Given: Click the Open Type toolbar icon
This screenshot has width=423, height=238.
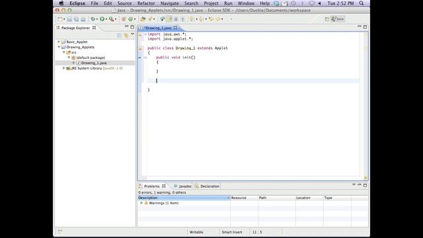Looking at the screenshot, I should (x=143, y=19).
